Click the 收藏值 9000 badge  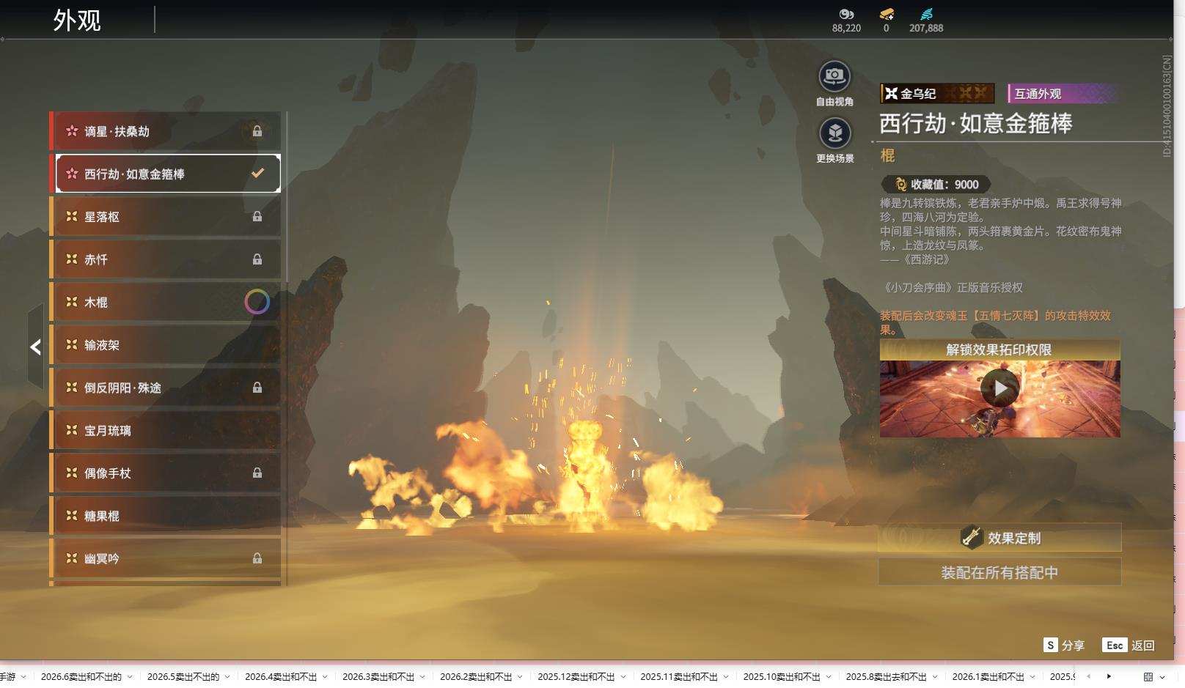[936, 185]
